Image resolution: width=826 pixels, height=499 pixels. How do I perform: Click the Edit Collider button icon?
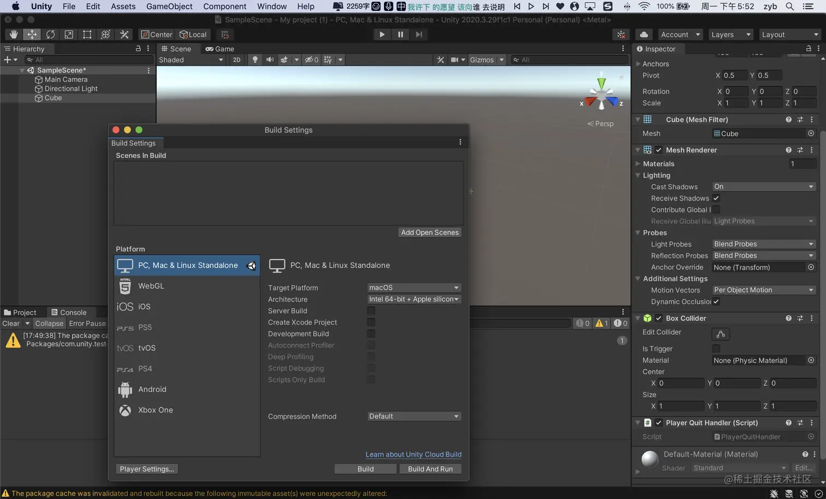pyautogui.click(x=721, y=334)
